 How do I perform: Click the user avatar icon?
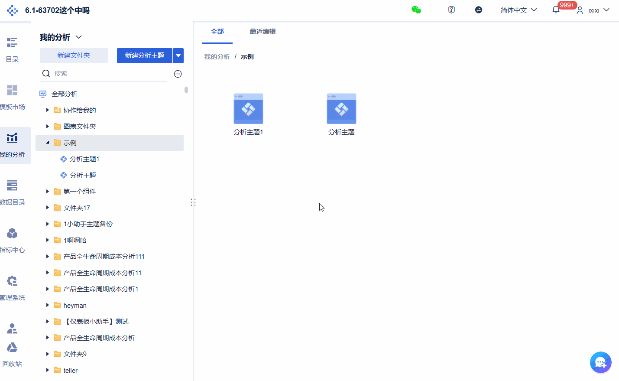click(x=580, y=10)
